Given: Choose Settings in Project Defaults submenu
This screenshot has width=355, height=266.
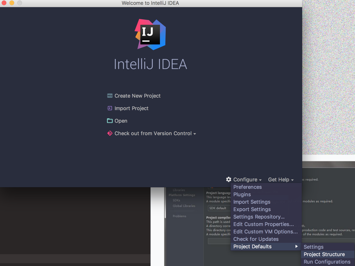Looking at the screenshot, I should [328, 247].
